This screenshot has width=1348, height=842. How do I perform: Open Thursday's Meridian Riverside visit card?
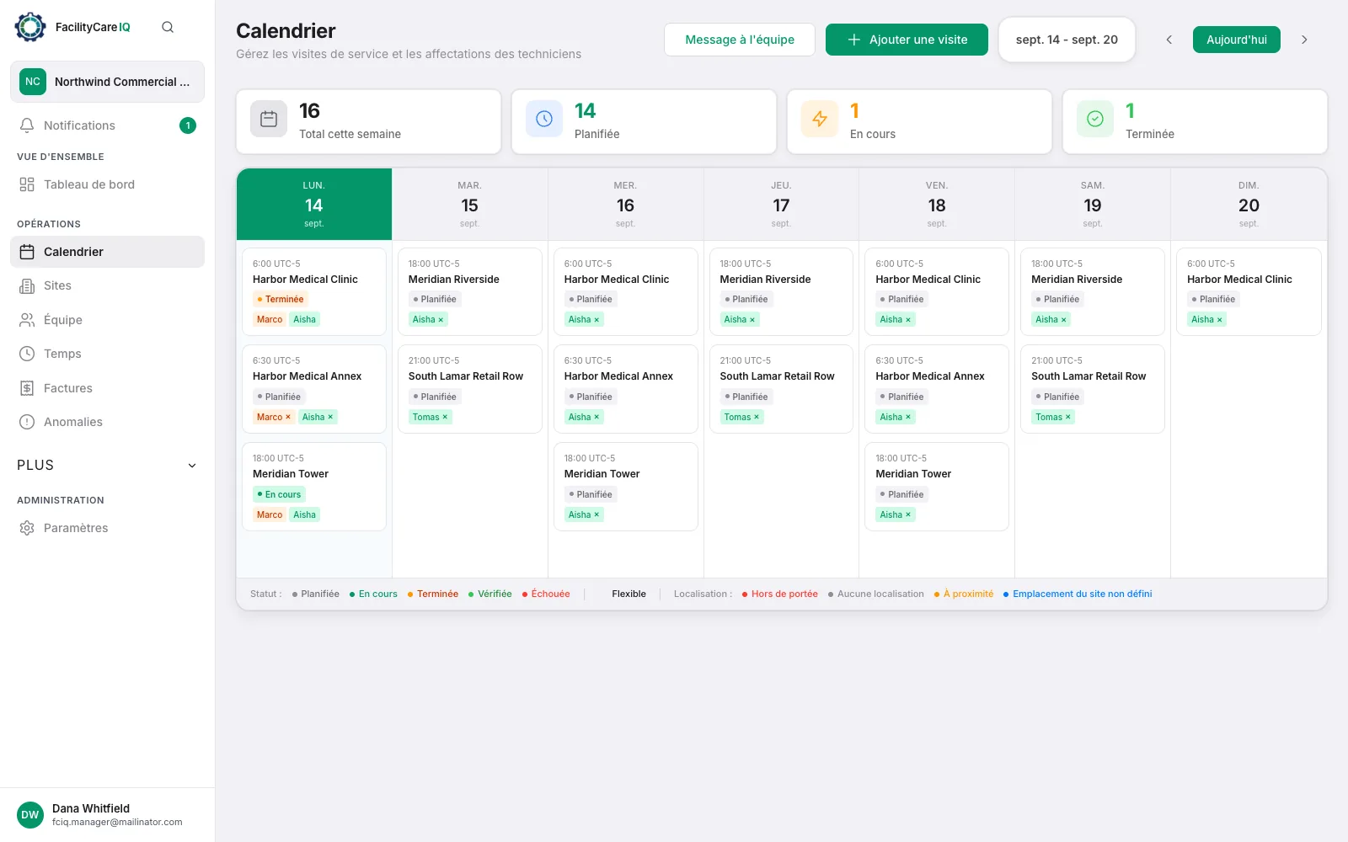[781, 291]
